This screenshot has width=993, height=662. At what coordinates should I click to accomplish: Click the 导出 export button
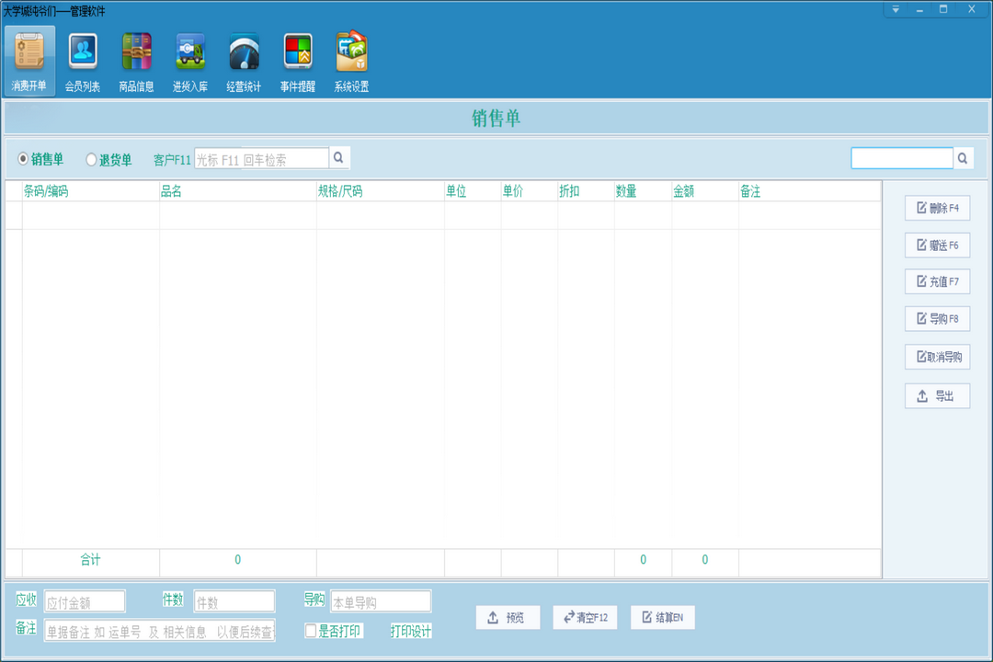938,395
